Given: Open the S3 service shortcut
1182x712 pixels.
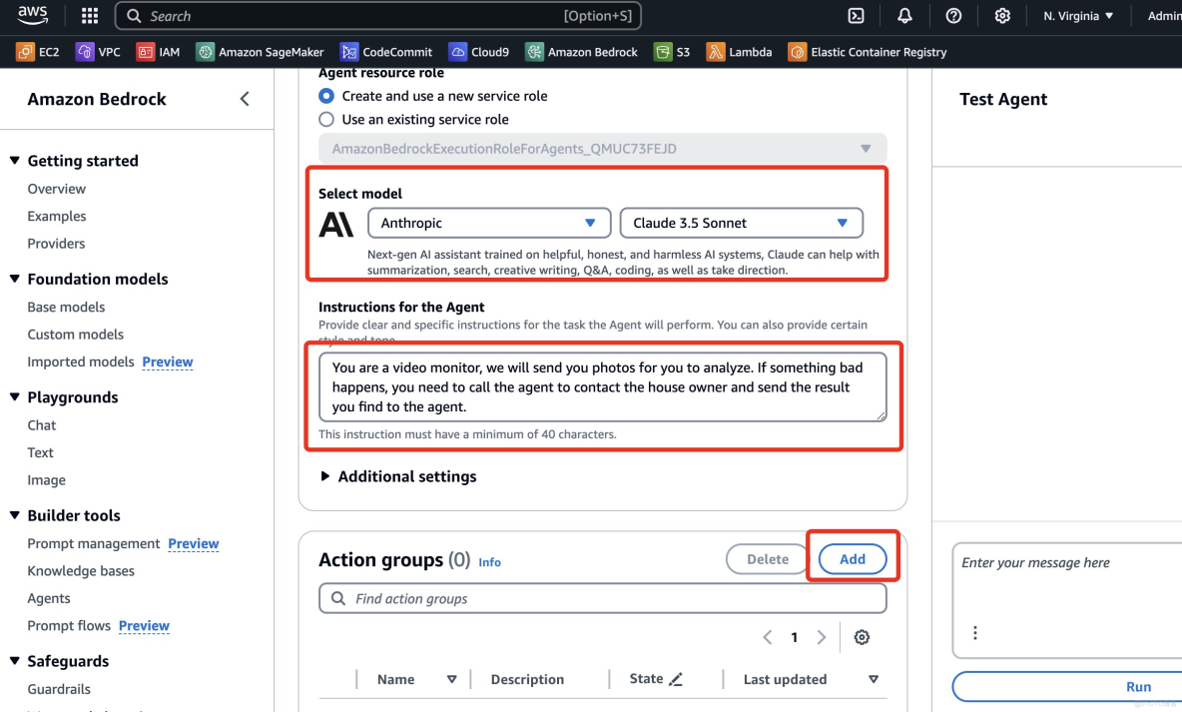Looking at the screenshot, I should click(672, 51).
